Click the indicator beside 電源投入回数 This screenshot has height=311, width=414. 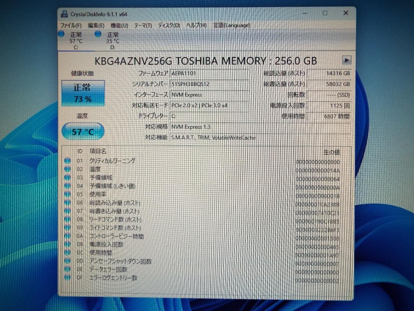click(x=67, y=244)
